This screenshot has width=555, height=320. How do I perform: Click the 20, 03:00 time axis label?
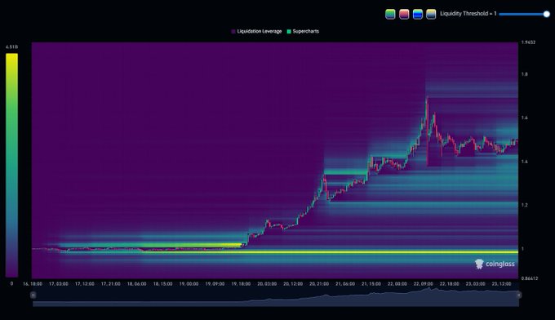(267, 284)
